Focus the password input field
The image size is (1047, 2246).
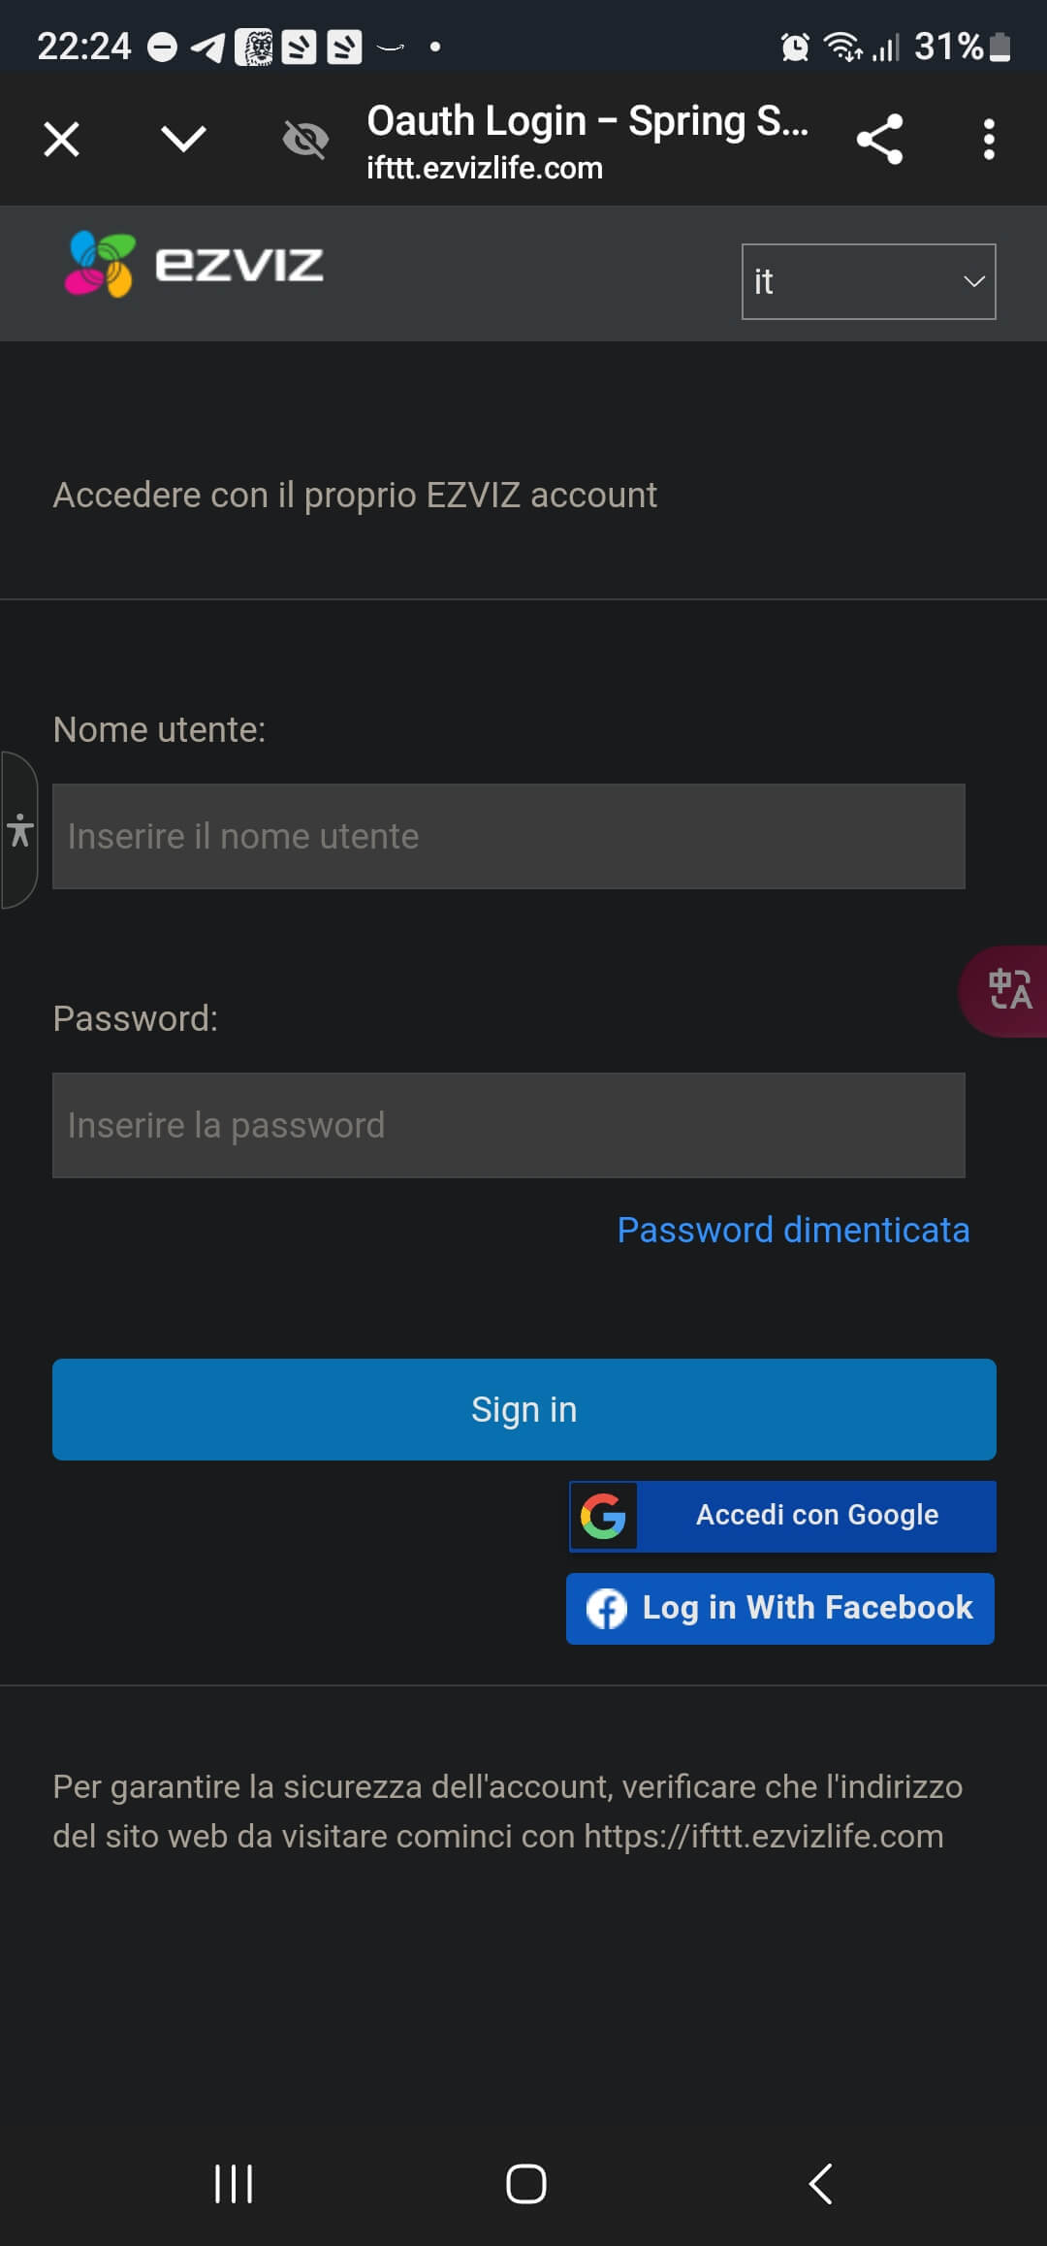pyautogui.click(x=509, y=1125)
